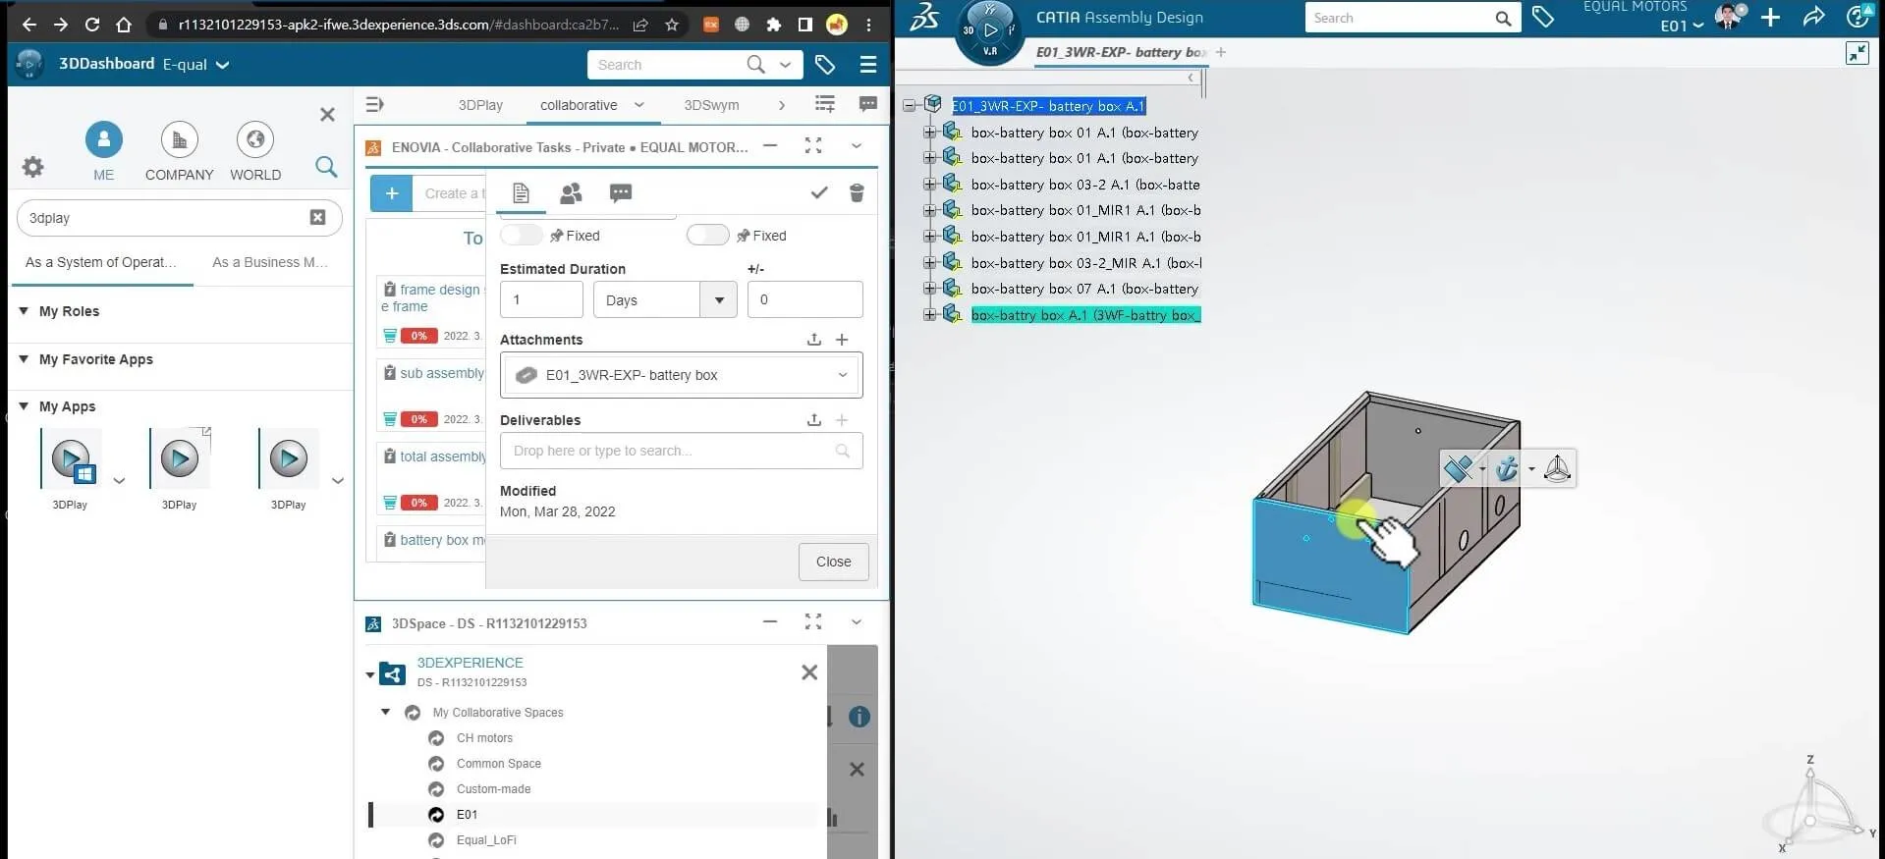Screen dimensions: 1885x859
Task: Select the As a Business M... tab
Action: click(x=270, y=262)
